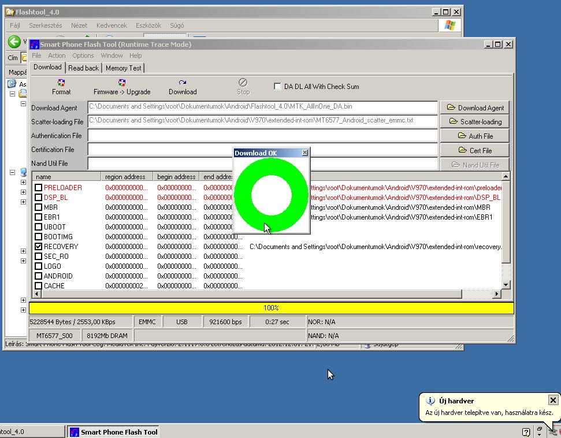Click the Format toolbar icon
561x438 pixels.
[x=61, y=83]
